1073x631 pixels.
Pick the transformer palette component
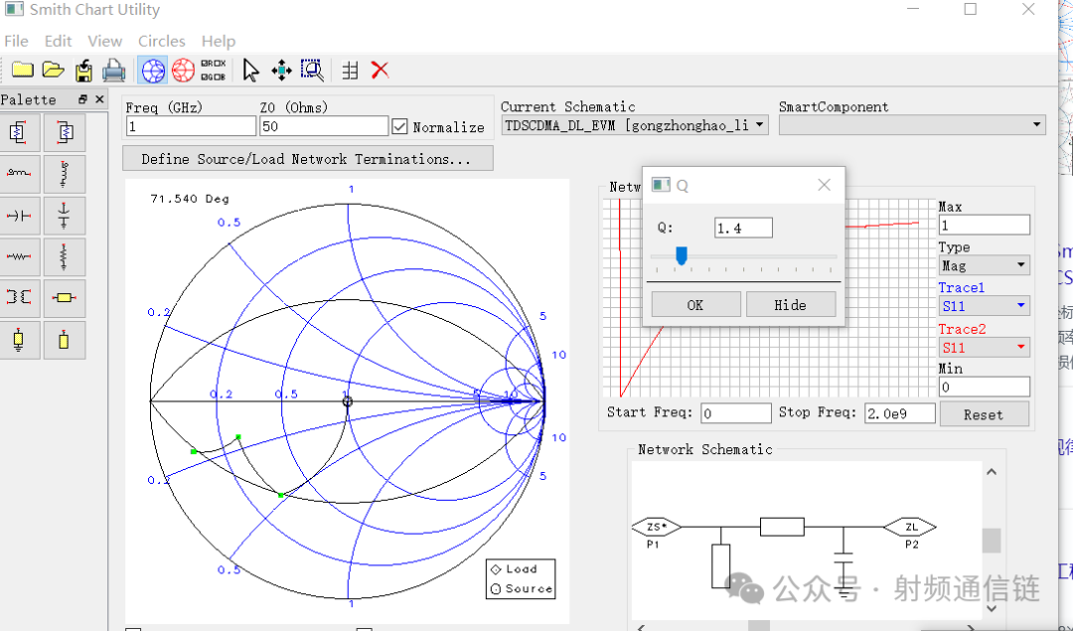coord(19,298)
